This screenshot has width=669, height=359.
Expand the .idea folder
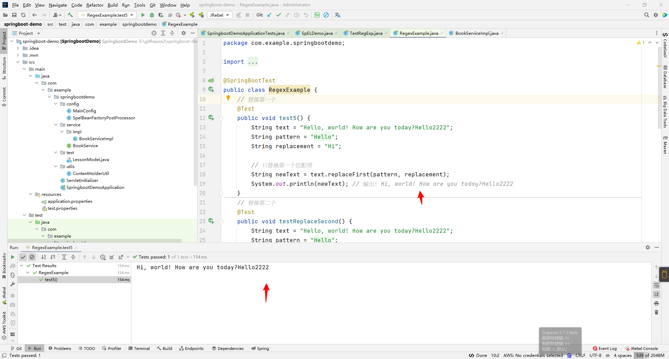tap(18, 48)
